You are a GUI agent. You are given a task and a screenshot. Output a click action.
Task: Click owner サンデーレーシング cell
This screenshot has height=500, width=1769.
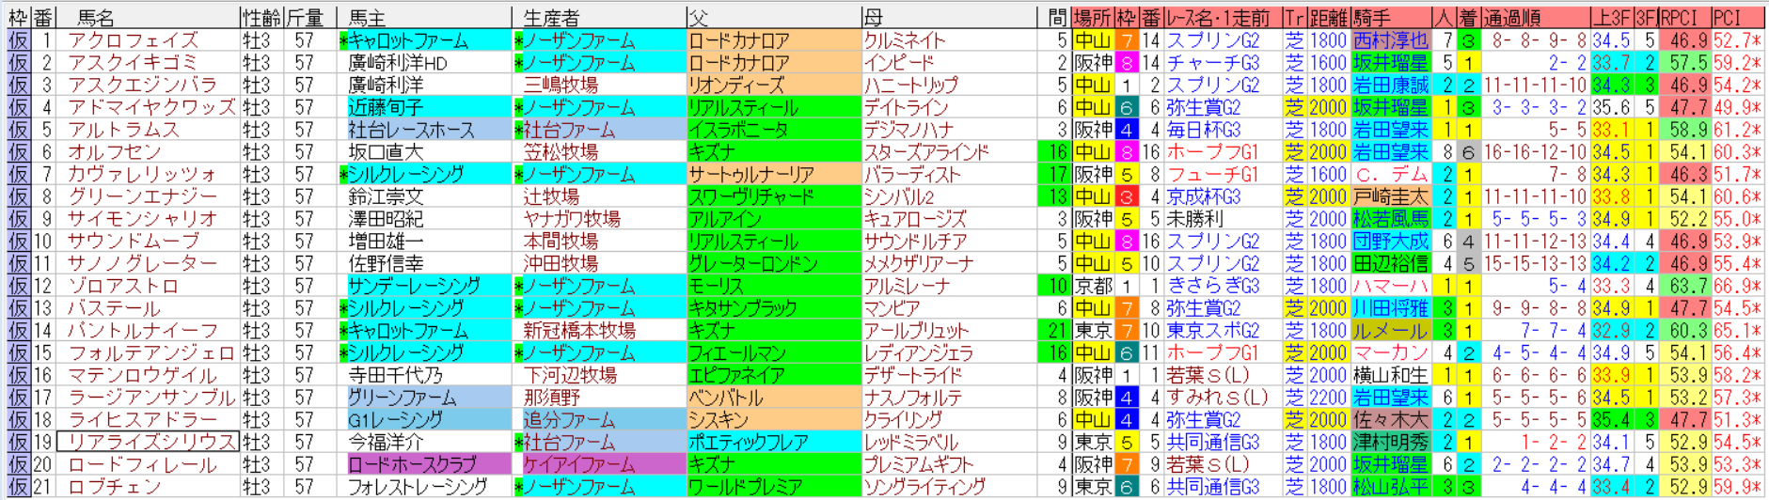[414, 286]
